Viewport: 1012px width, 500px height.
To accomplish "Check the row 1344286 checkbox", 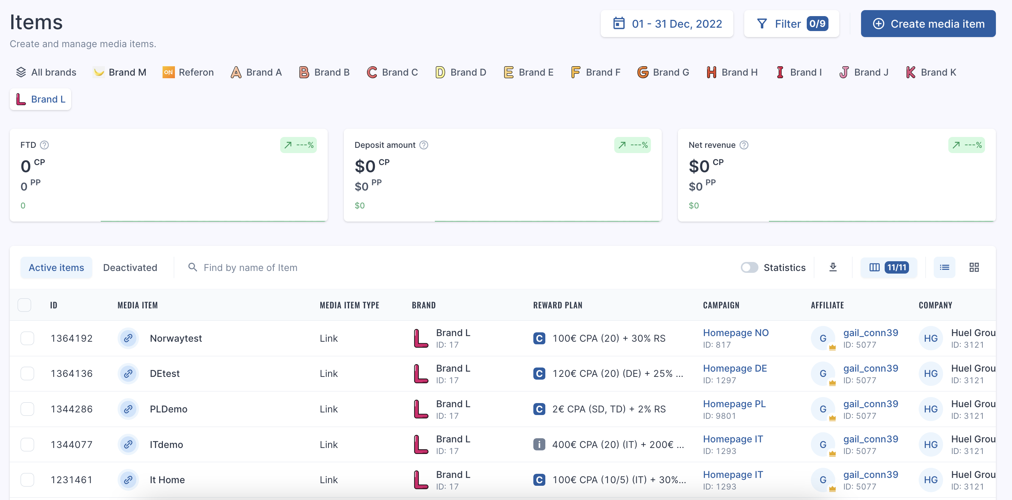I will coord(27,409).
